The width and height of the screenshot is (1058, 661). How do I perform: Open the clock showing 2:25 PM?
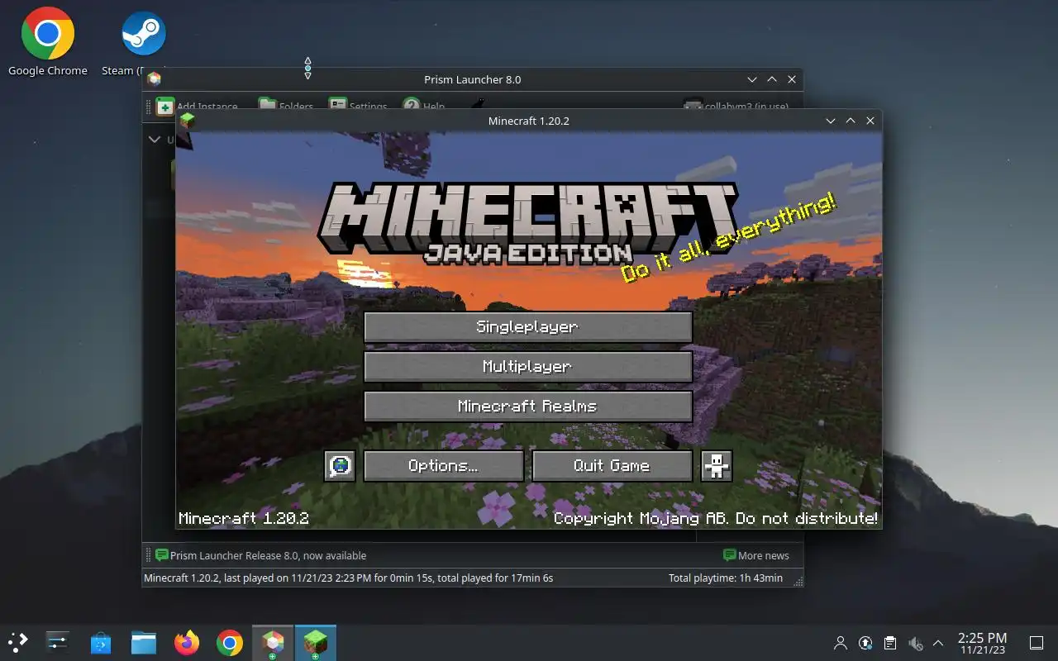pyautogui.click(x=982, y=643)
